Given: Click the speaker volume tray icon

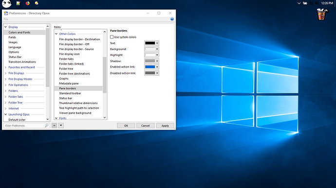Looking at the screenshot, I should (317, 3).
